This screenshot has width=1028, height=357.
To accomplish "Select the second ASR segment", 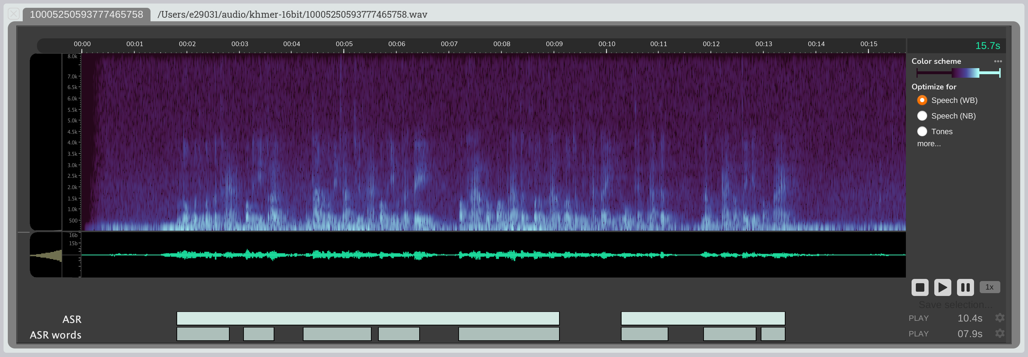I will coord(703,318).
